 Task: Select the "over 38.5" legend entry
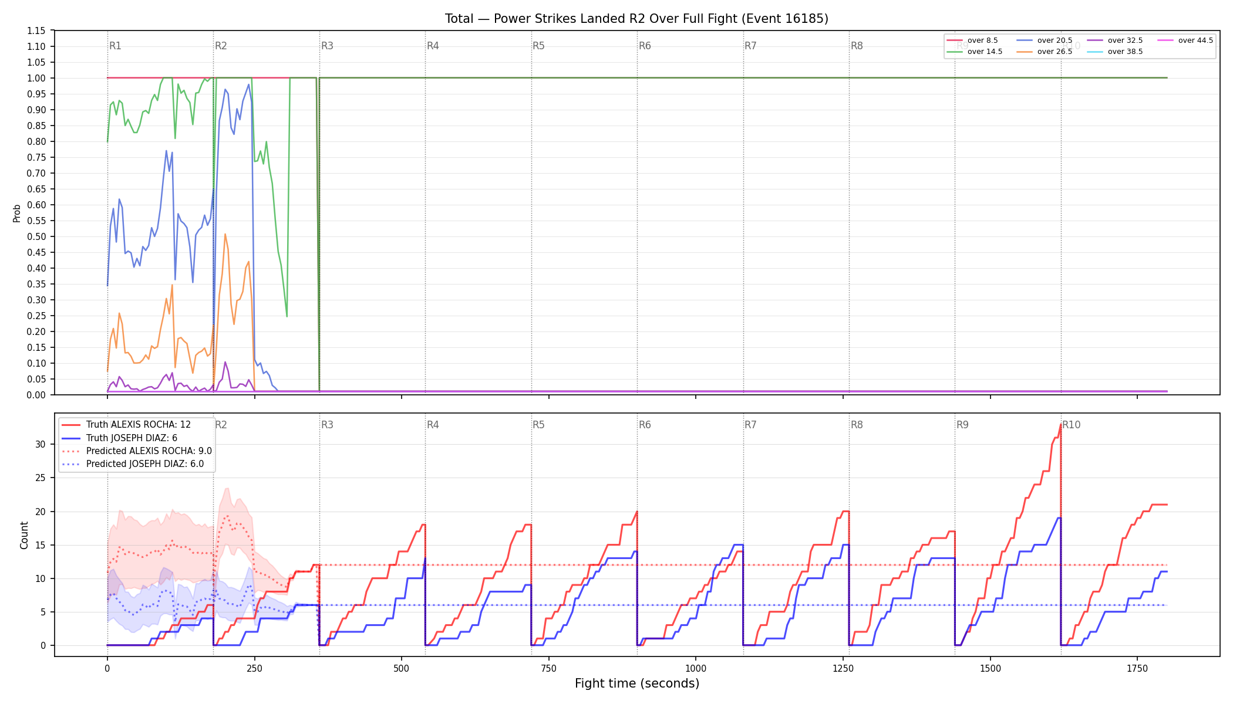[1115, 52]
